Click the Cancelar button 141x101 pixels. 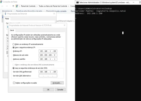pos(60,90)
